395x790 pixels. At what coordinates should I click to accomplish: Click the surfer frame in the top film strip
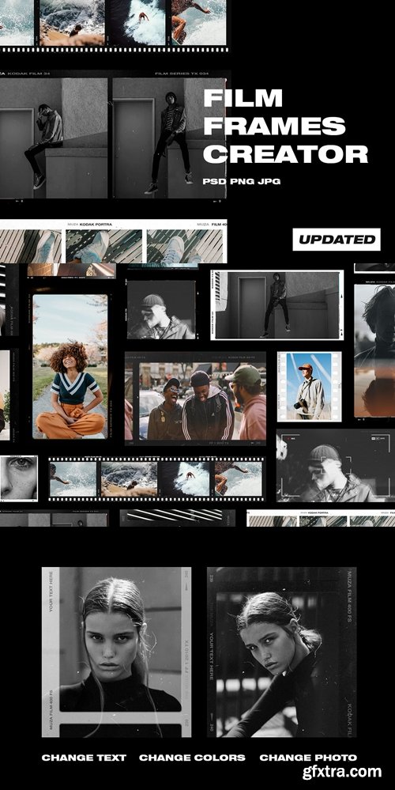tap(138, 23)
